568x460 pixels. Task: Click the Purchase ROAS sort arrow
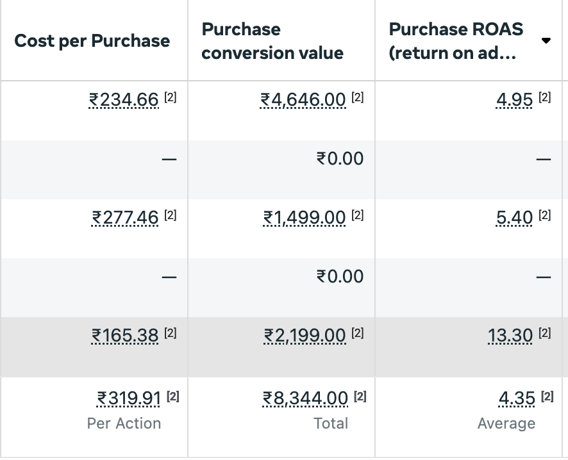(x=546, y=41)
